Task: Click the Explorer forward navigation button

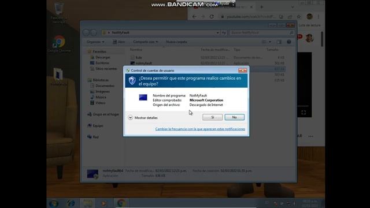Action: 94,32
